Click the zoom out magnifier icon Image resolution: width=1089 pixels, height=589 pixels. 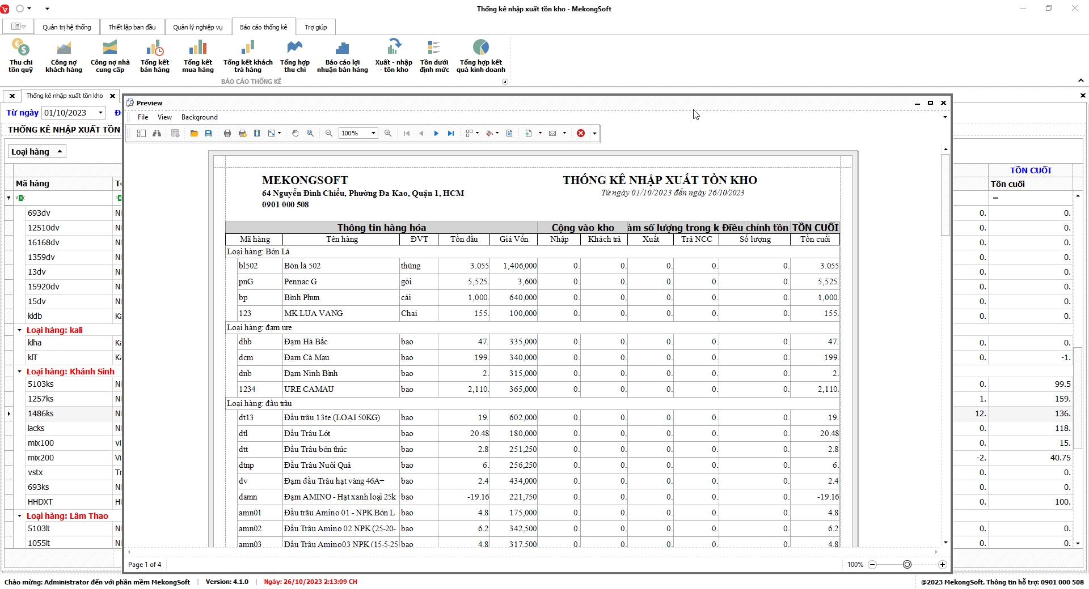tap(329, 133)
